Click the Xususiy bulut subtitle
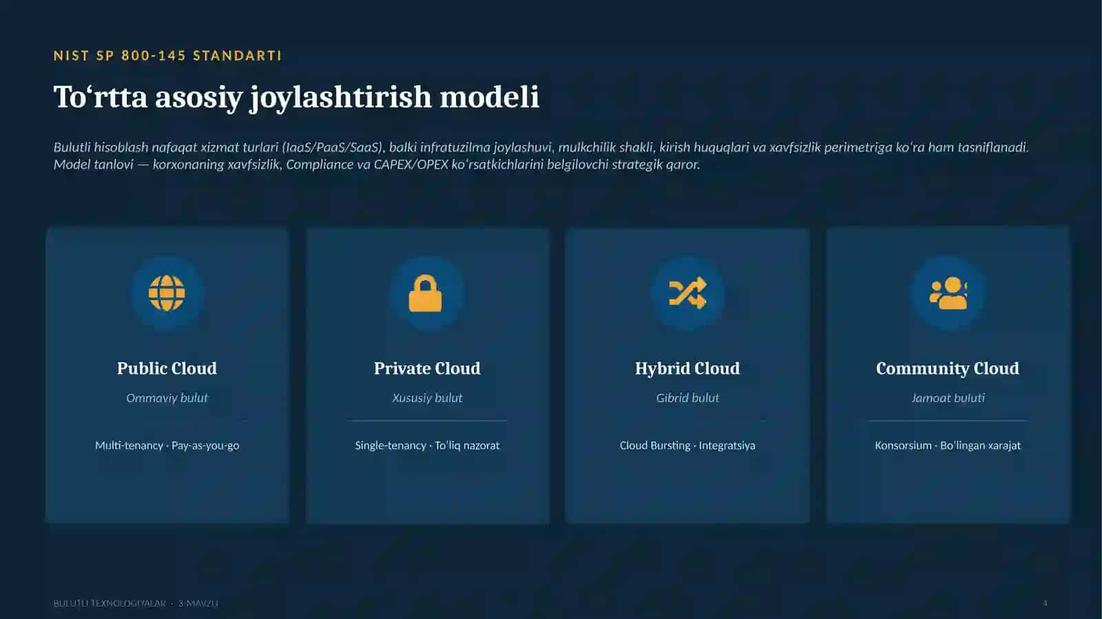1102x619 pixels. point(427,398)
